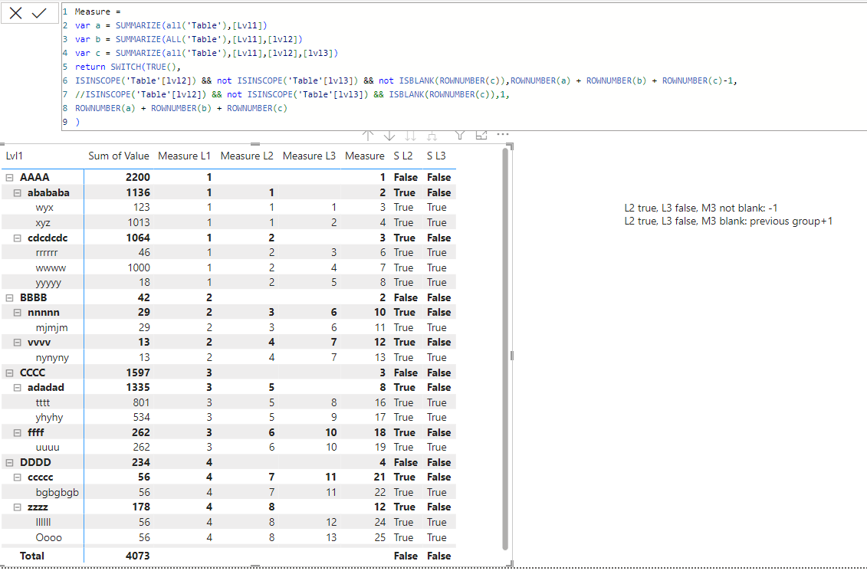Sort by the Lvl1 column header
867x571 pixels.
coord(15,156)
